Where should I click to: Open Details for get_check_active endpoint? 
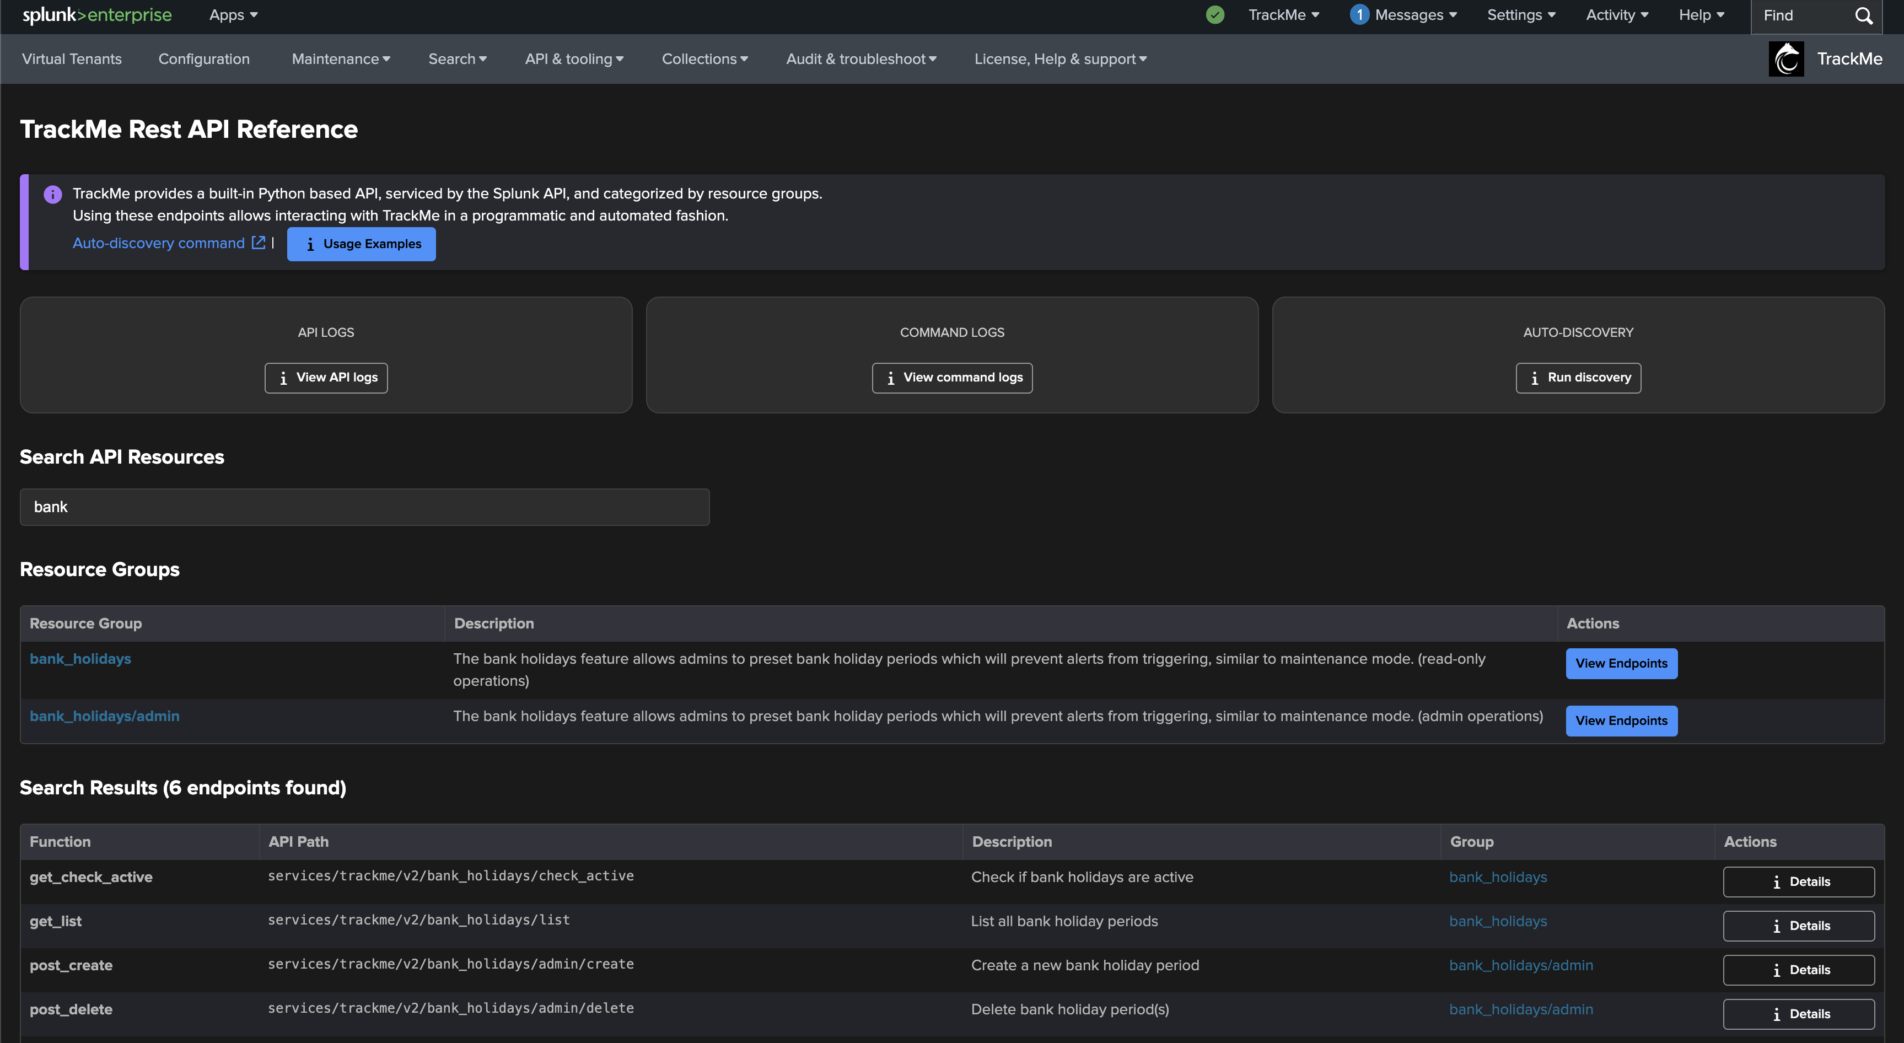point(1798,881)
